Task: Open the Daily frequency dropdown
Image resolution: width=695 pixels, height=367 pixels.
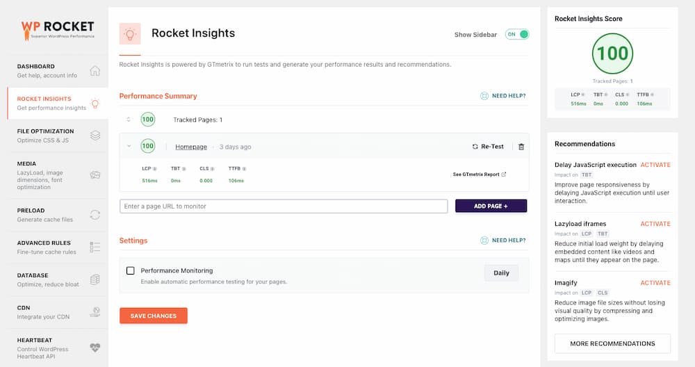Action: pyautogui.click(x=501, y=273)
